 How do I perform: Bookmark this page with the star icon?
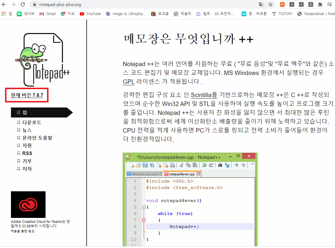pyautogui.click(x=271, y=4)
